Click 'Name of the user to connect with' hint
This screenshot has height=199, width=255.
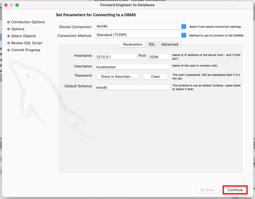tap(195, 66)
